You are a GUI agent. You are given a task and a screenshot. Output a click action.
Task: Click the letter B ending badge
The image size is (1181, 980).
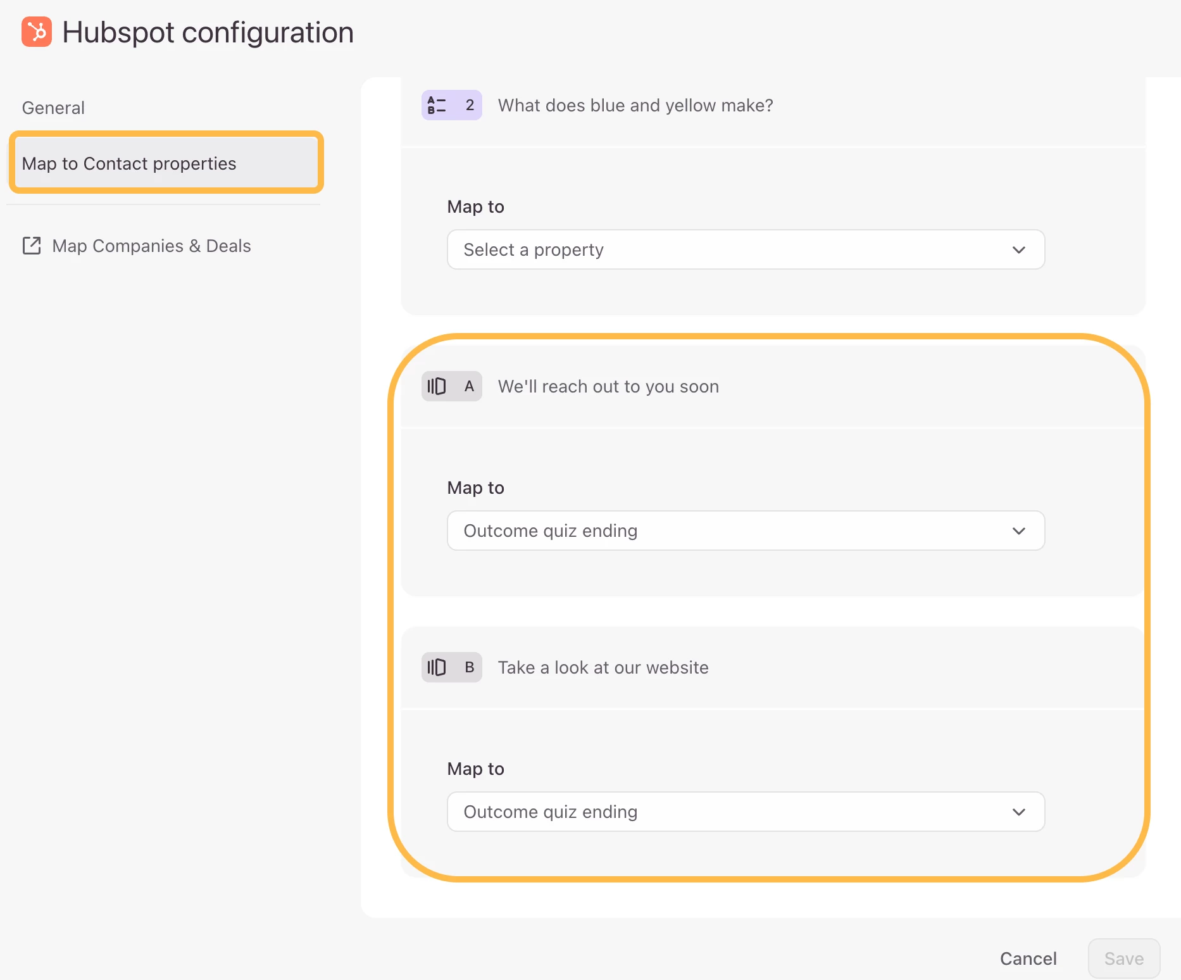coord(469,667)
